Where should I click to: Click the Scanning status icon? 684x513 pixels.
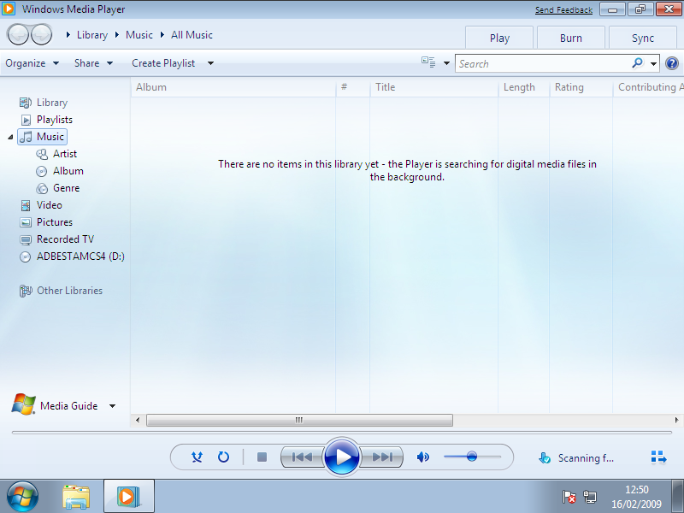(x=545, y=457)
